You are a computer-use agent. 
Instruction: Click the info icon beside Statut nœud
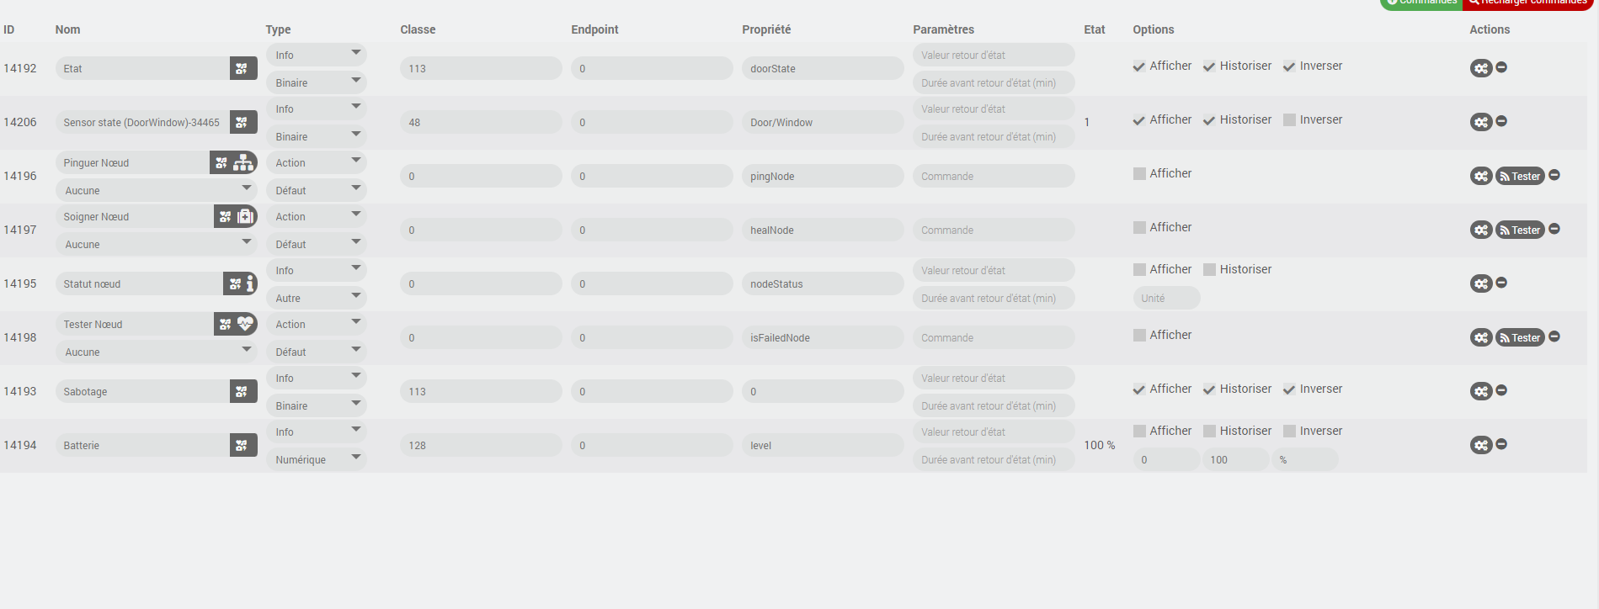pos(249,284)
